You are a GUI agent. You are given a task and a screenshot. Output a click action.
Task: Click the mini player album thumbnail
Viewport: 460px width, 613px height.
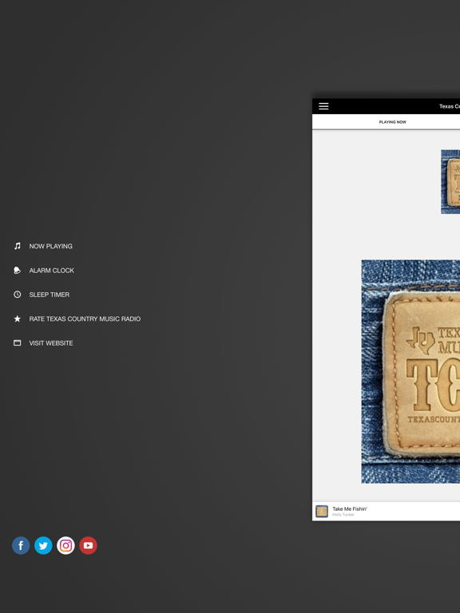[322, 512]
